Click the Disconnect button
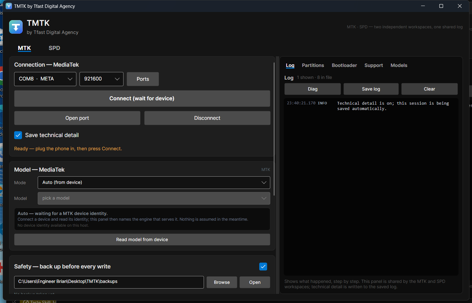This screenshot has width=472, height=303. click(x=207, y=118)
